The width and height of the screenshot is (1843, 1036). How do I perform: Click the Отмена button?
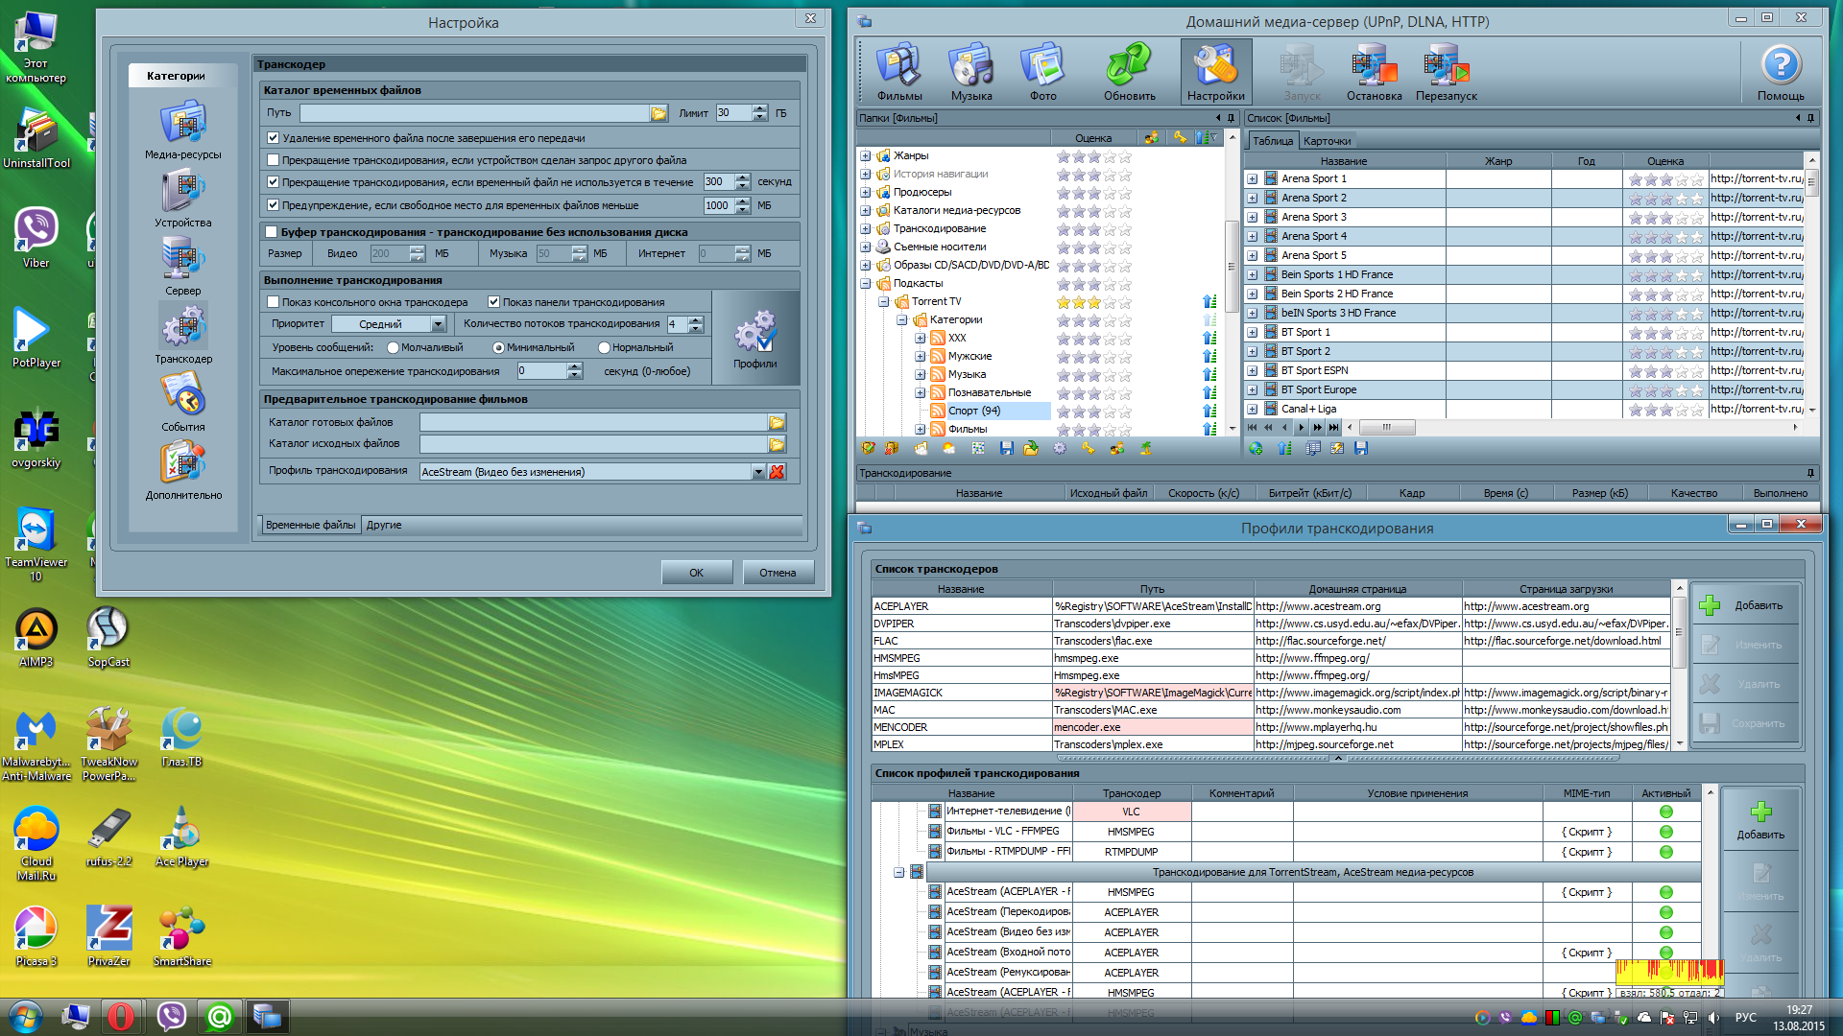click(x=778, y=573)
